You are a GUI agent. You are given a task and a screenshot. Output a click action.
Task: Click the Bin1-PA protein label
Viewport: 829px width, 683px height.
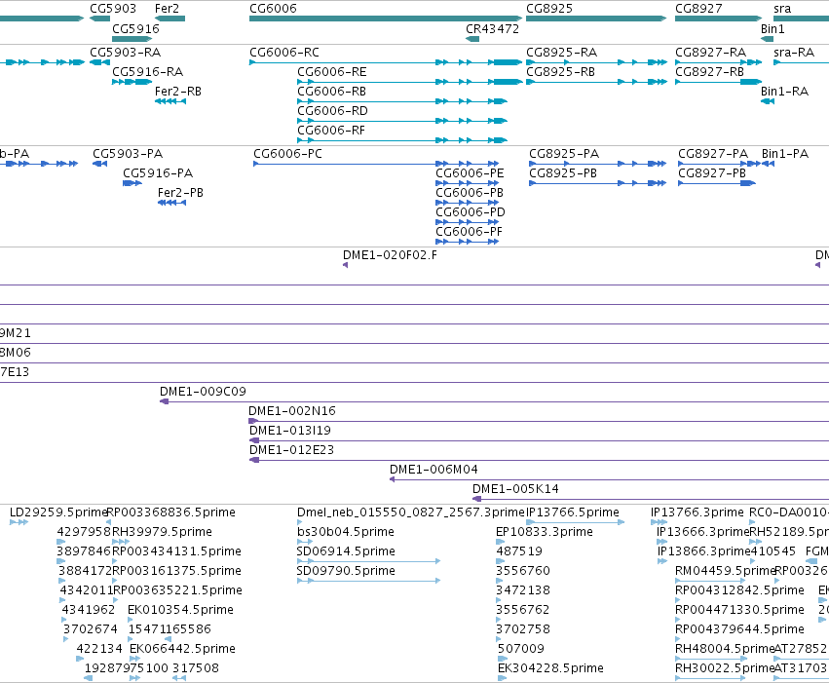pyautogui.click(x=785, y=154)
